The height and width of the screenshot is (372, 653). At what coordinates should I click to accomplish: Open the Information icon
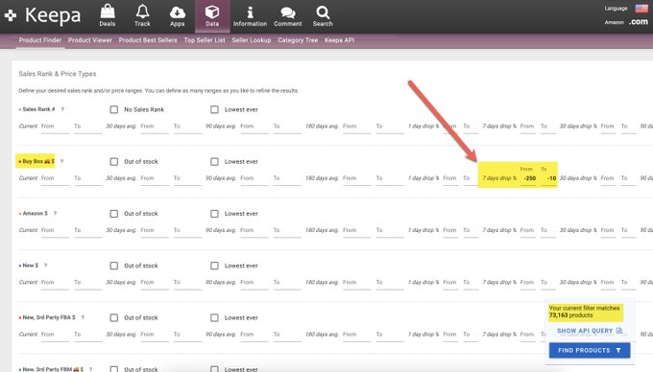tap(250, 12)
